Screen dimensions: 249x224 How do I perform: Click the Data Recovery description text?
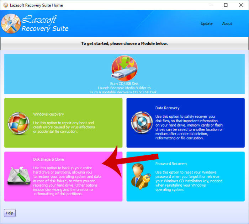pos(189,127)
